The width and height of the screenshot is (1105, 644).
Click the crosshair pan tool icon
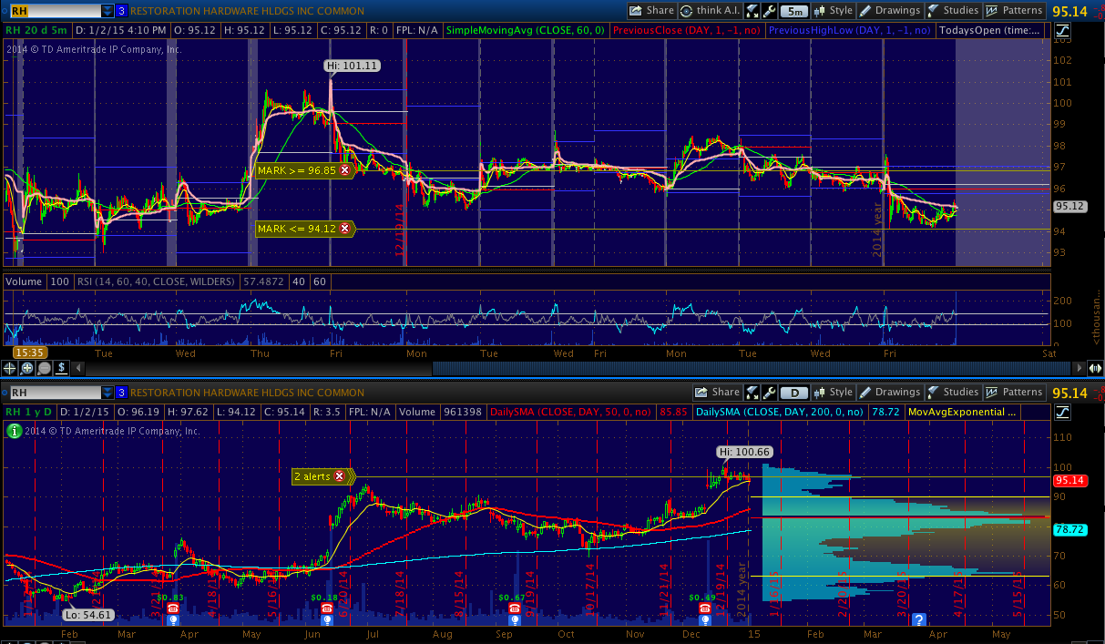10,369
